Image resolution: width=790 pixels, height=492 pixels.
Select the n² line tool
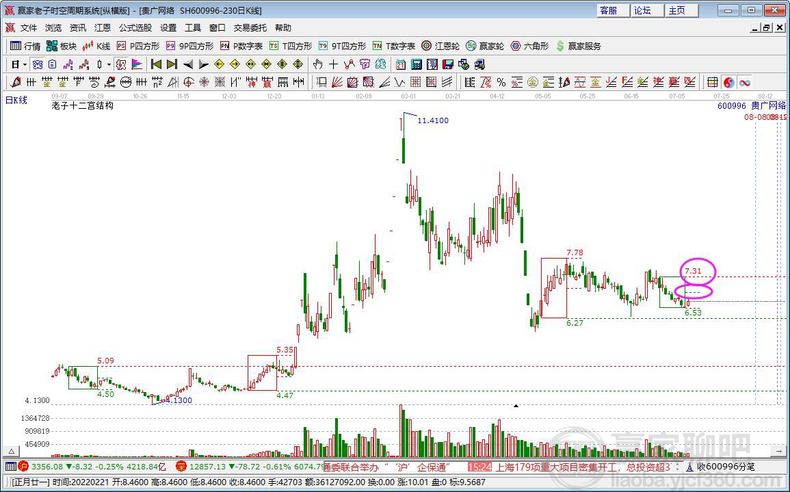tap(157, 82)
